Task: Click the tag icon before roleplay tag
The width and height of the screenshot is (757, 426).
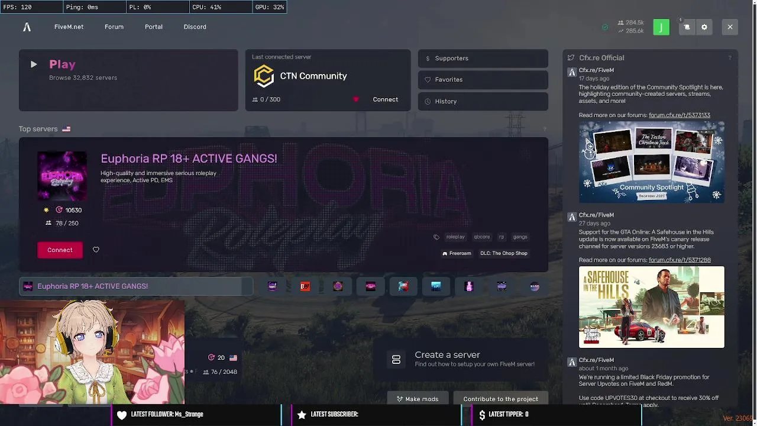Action: pyautogui.click(x=436, y=237)
